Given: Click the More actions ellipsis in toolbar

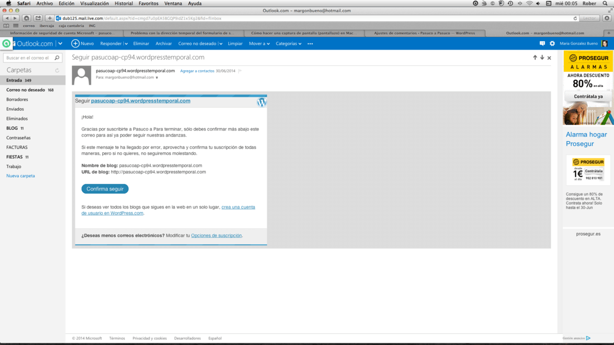Looking at the screenshot, I should point(310,44).
